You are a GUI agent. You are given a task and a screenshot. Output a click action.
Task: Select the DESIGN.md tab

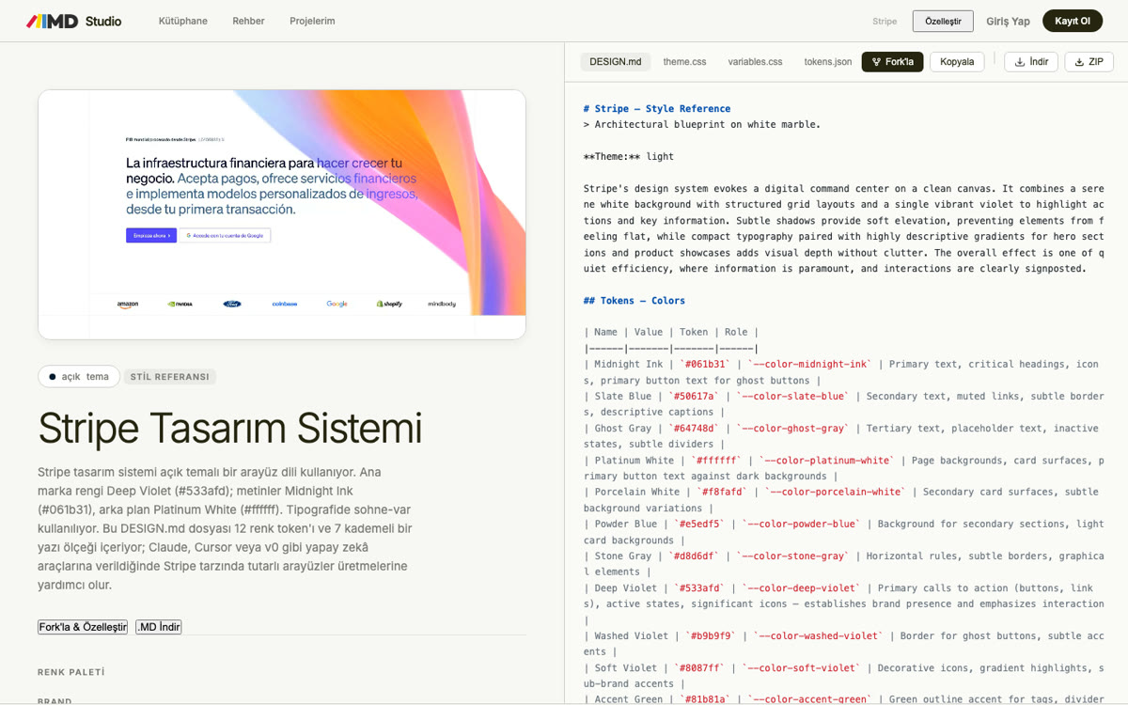click(x=616, y=62)
